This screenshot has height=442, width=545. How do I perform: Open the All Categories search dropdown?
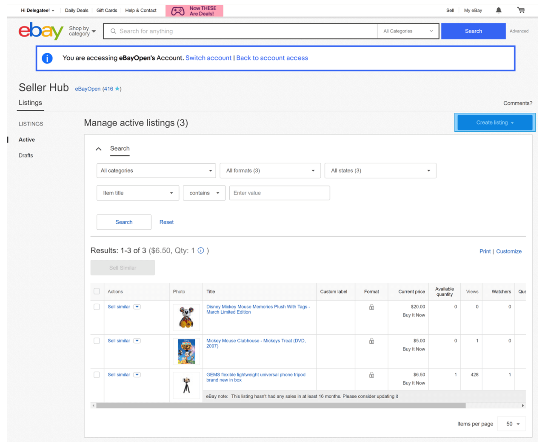click(x=408, y=31)
